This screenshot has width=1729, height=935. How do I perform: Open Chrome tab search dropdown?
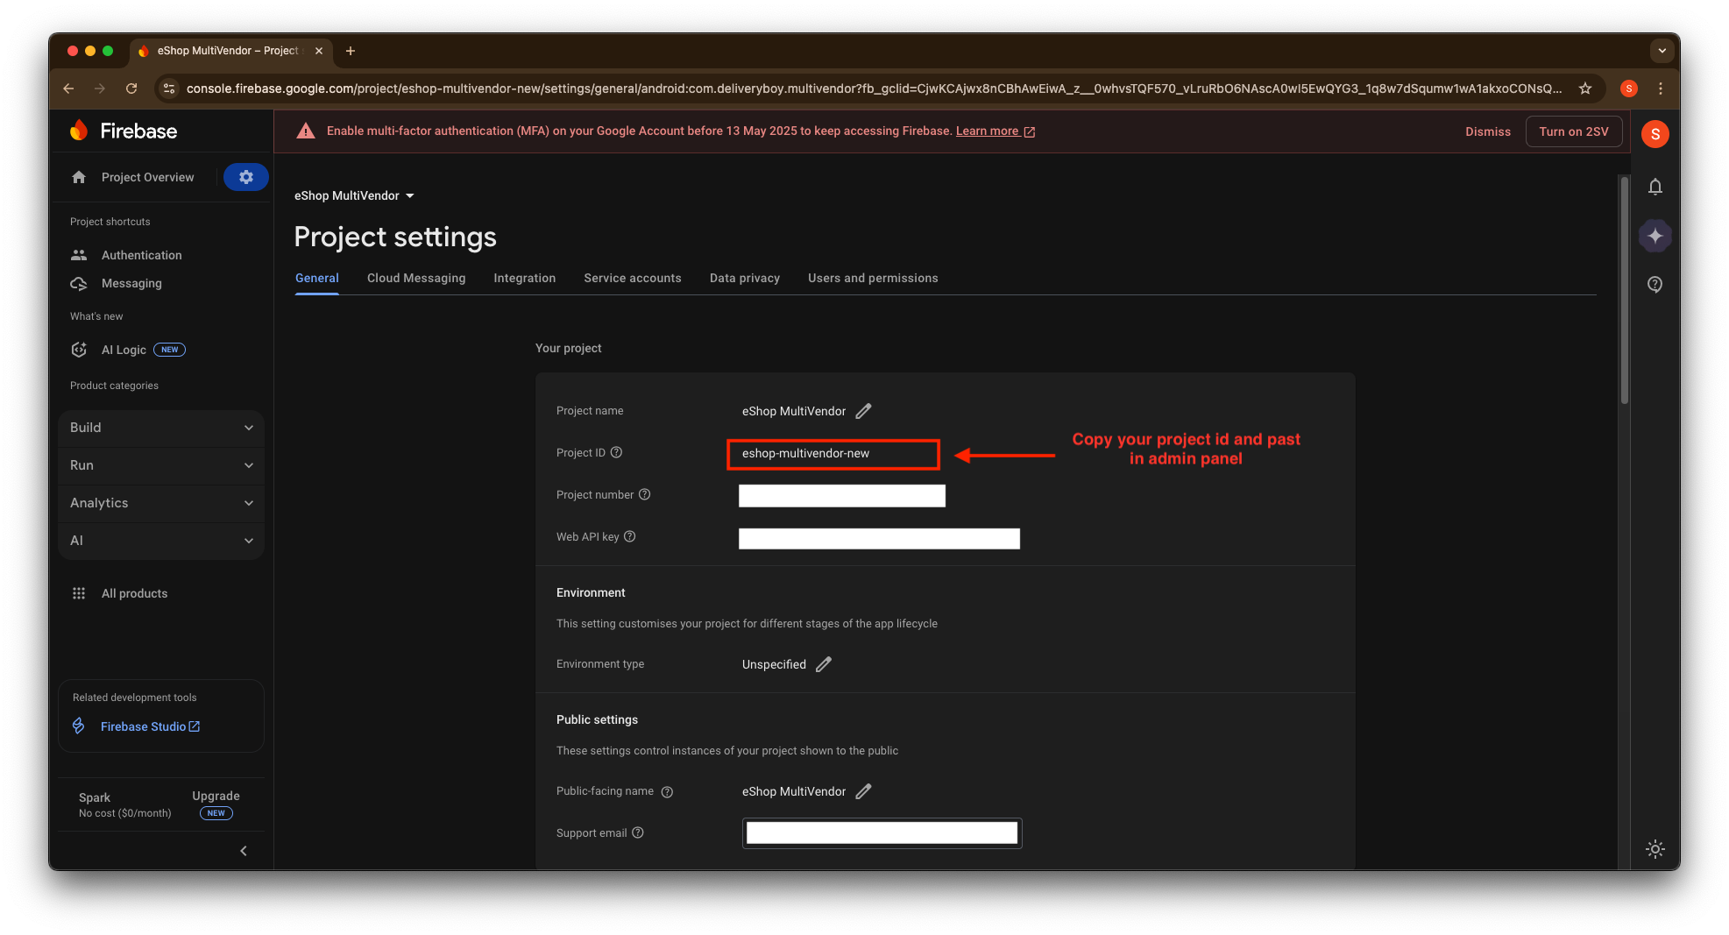pos(1662,51)
